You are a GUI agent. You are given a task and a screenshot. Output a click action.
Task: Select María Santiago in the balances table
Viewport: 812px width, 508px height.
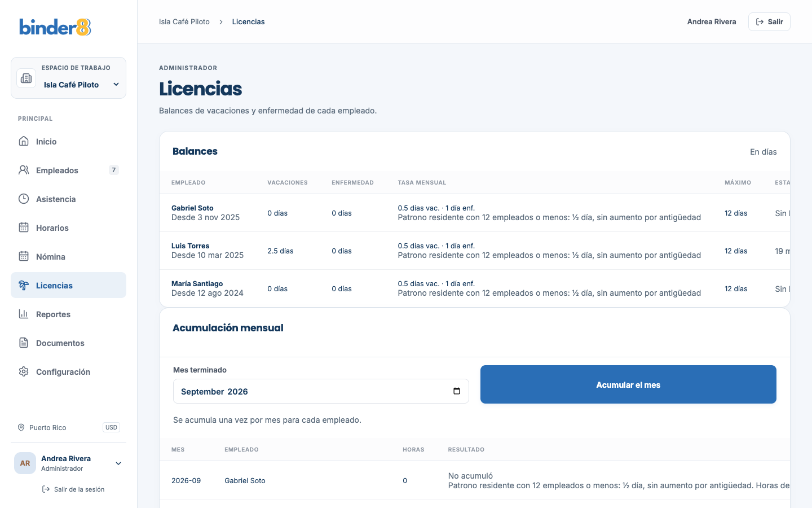[x=197, y=283]
